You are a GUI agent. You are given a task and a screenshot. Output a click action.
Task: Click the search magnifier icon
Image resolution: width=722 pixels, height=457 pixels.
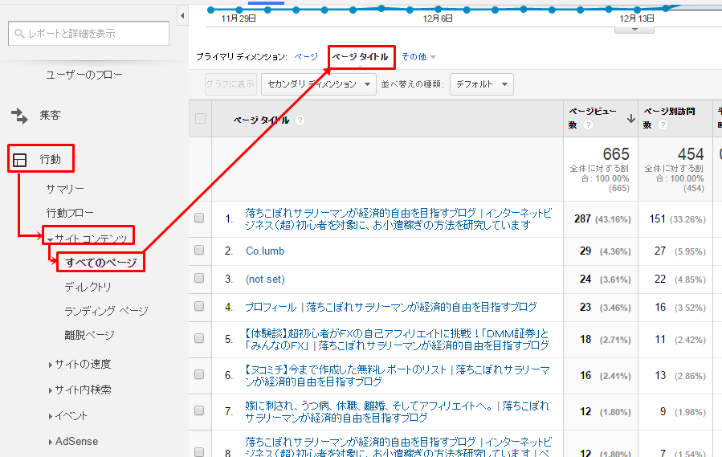click(19, 34)
